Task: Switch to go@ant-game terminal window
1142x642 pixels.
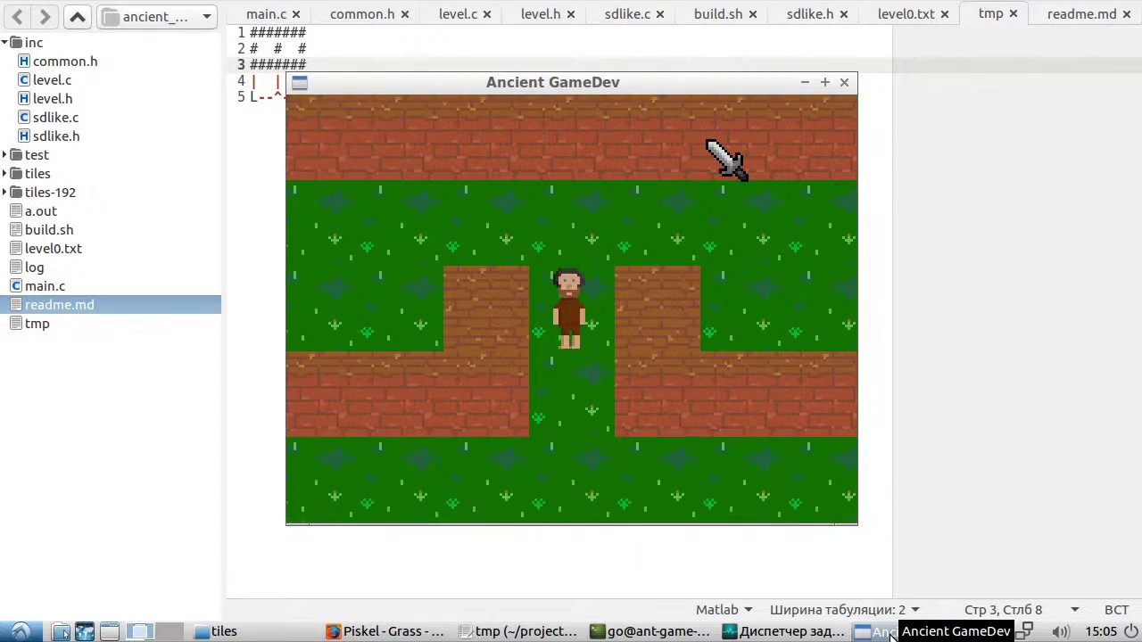Action: (650, 631)
